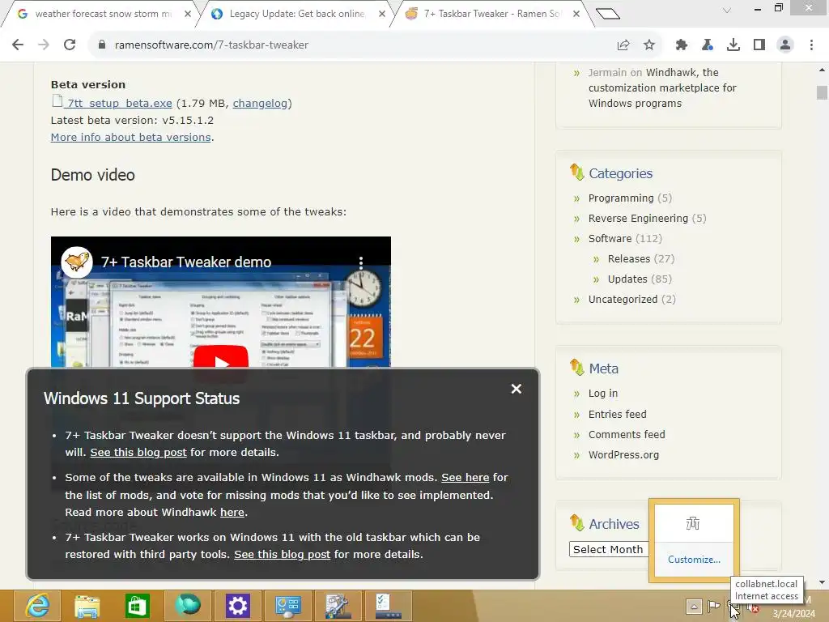Show hidden tray icons arrow
Viewport: 829px width, 622px height.
point(694,606)
